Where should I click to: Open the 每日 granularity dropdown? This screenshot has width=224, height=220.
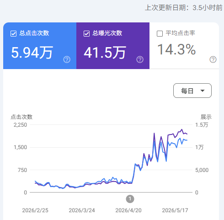(192, 91)
